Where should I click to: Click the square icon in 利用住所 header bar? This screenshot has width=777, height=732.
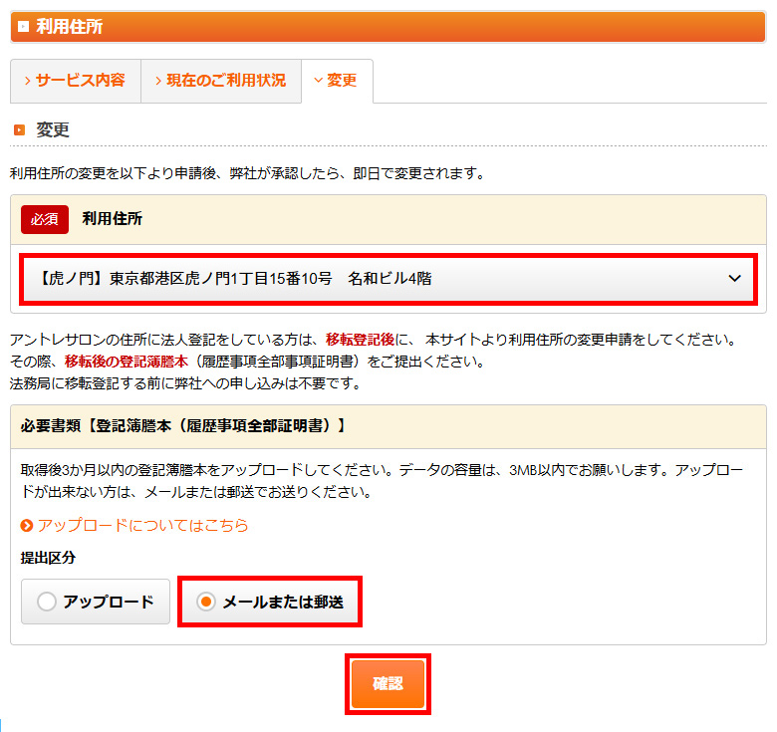tap(23, 27)
